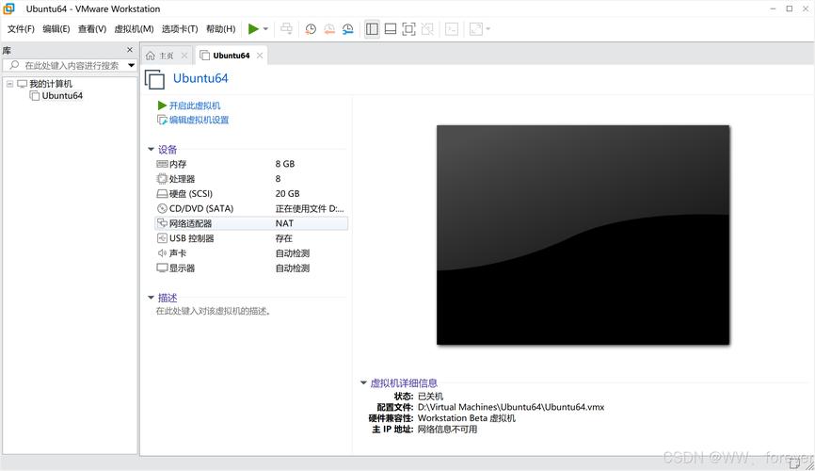815x471 pixels.
Task: Click the green Power On toolbar button
Action: 253,29
